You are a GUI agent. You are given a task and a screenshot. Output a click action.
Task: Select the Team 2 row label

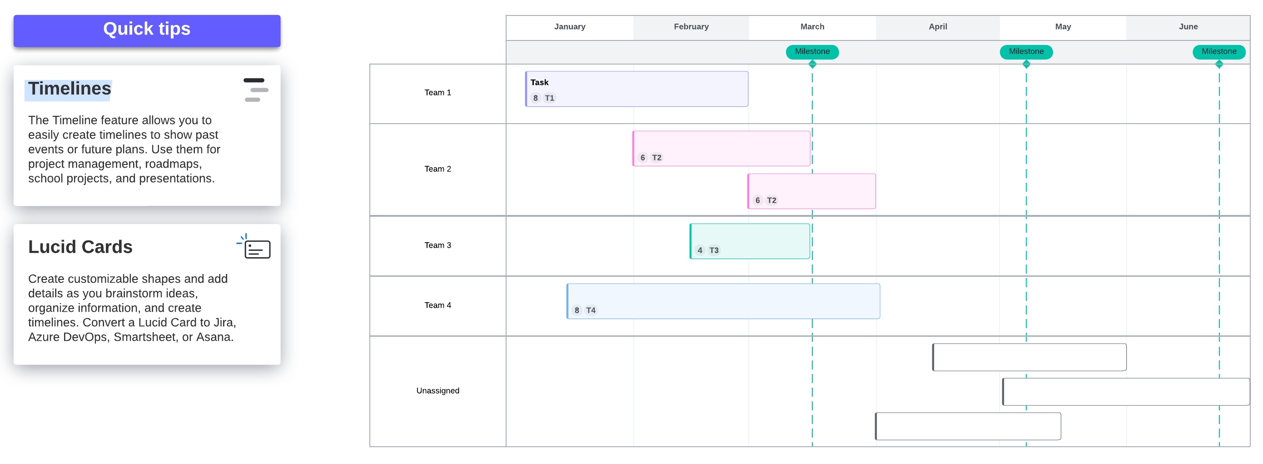438,169
